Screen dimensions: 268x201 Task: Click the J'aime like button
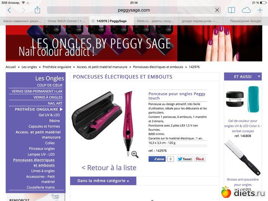[x=157, y=159]
